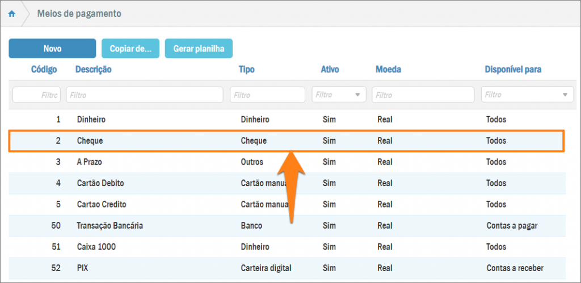Viewport: 581px width, 283px height.
Task: Click the home icon in breadcrumb
Action: (12, 14)
